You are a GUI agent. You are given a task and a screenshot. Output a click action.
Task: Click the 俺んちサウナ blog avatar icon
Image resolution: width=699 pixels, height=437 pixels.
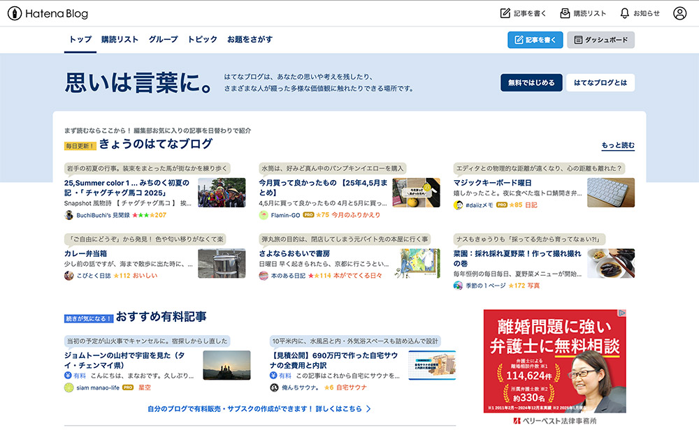click(274, 388)
